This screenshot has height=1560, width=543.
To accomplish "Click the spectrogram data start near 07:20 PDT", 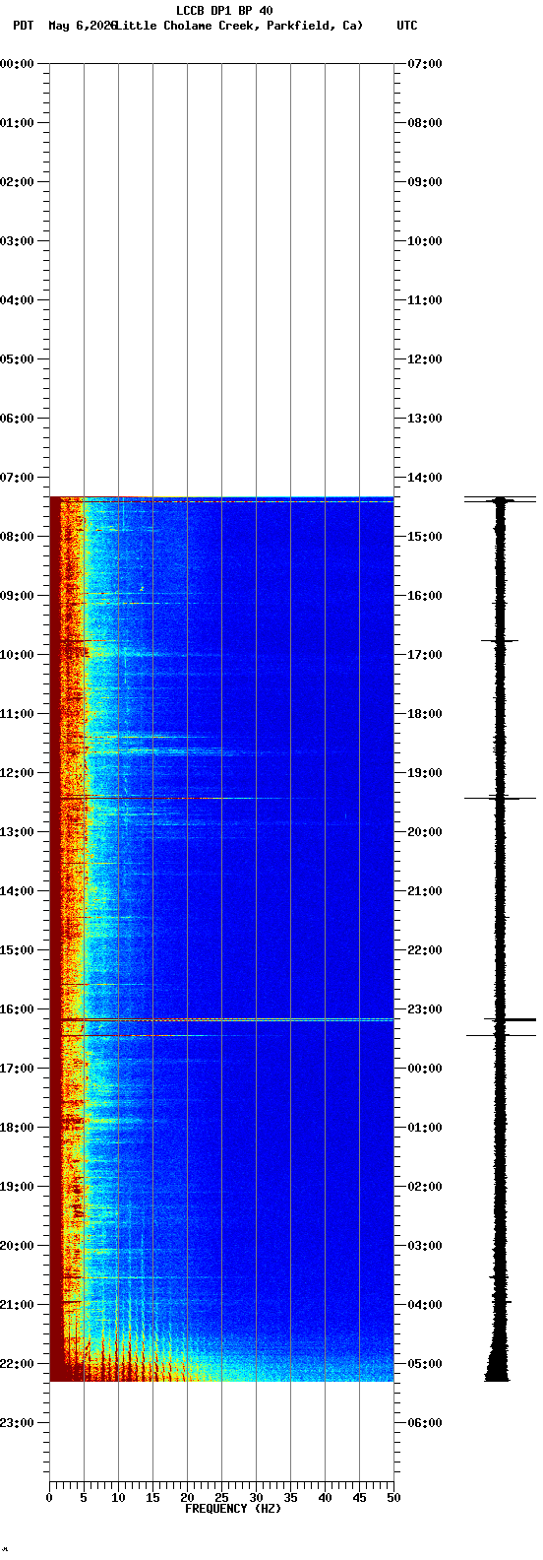I will tap(221, 498).
